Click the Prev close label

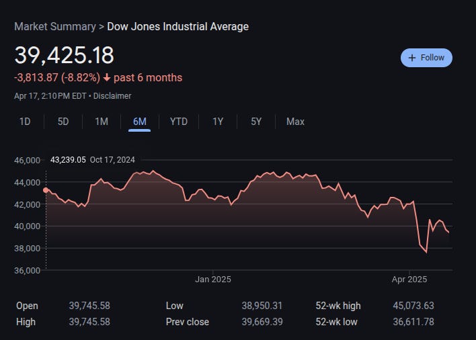point(188,321)
